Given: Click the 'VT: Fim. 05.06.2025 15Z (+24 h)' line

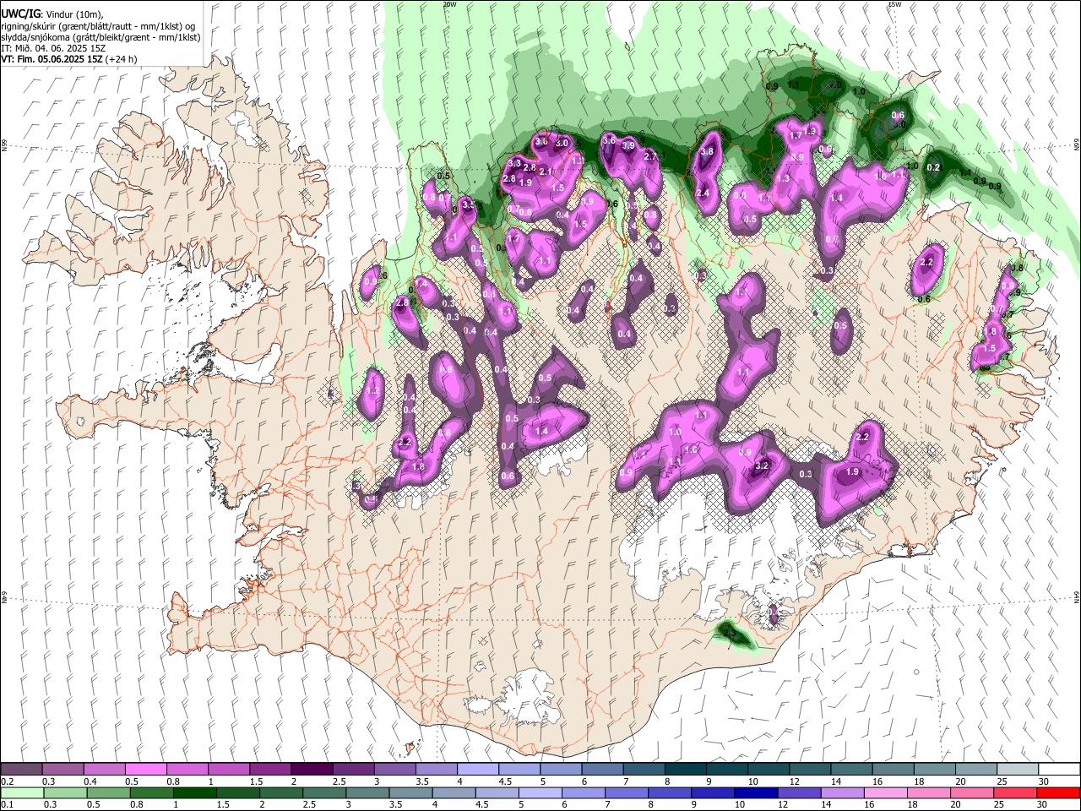Looking at the screenshot, I should coord(69,59).
